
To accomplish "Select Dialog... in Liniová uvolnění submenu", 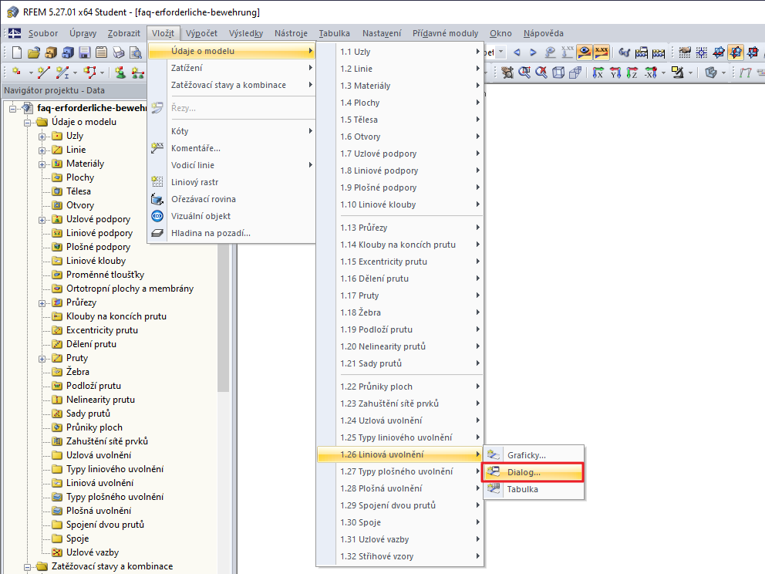I will [x=533, y=472].
